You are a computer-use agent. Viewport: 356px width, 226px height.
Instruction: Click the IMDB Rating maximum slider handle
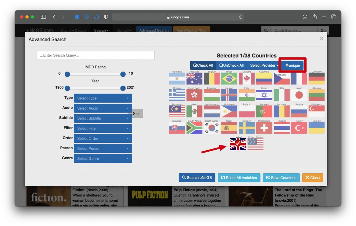pos(123,74)
